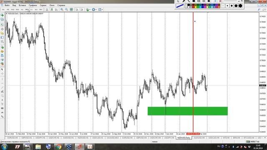Pick the filled ellipse tool in drawing overlay
Viewport: 267px width, 150px height.
[209, 1]
